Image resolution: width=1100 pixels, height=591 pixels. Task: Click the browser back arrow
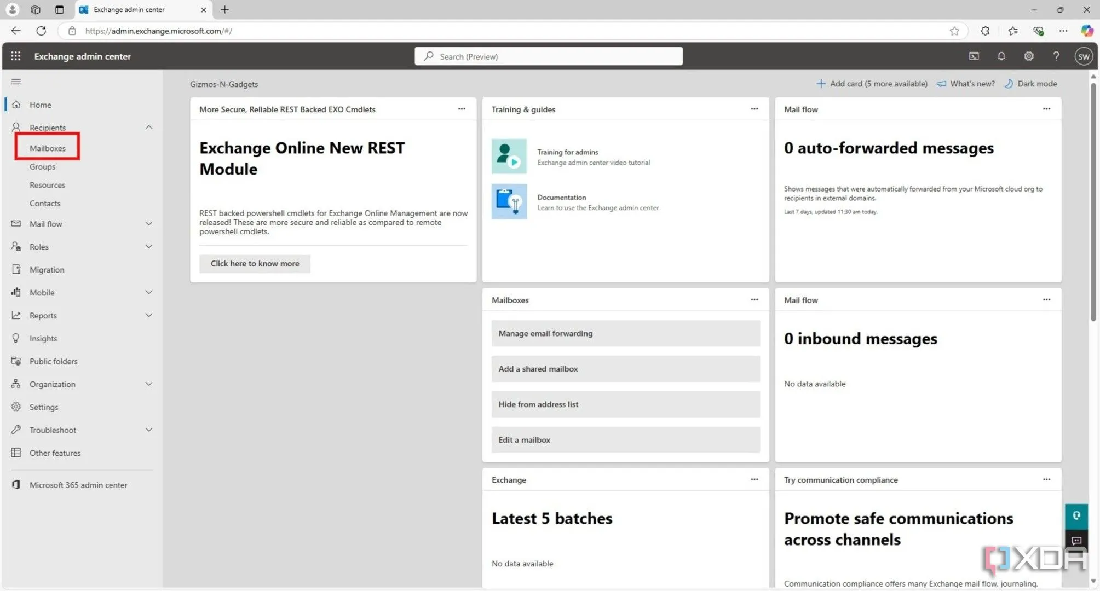coord(16,31)
